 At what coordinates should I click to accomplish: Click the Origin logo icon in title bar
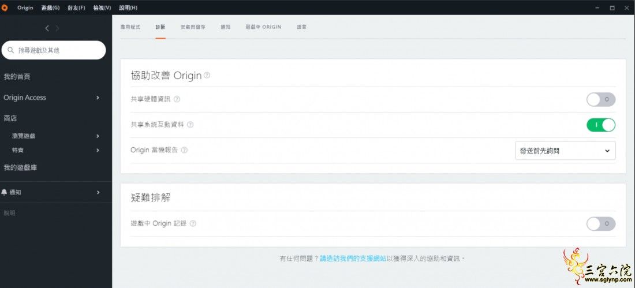tap(5, 8)
